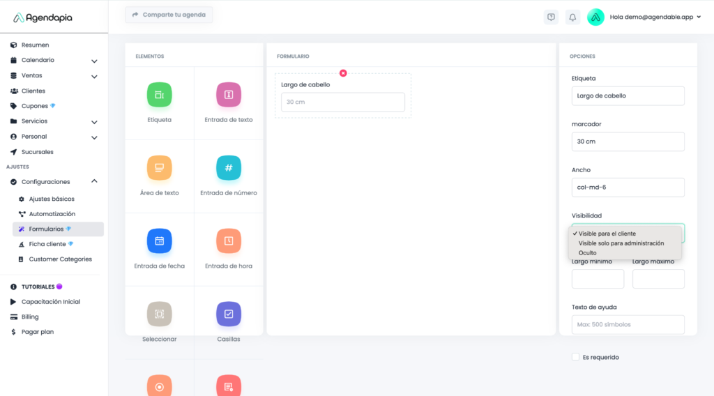Choose the Entrada de número hash icon
The height and width of the screenshot is (396, 714).
(229, 168)
